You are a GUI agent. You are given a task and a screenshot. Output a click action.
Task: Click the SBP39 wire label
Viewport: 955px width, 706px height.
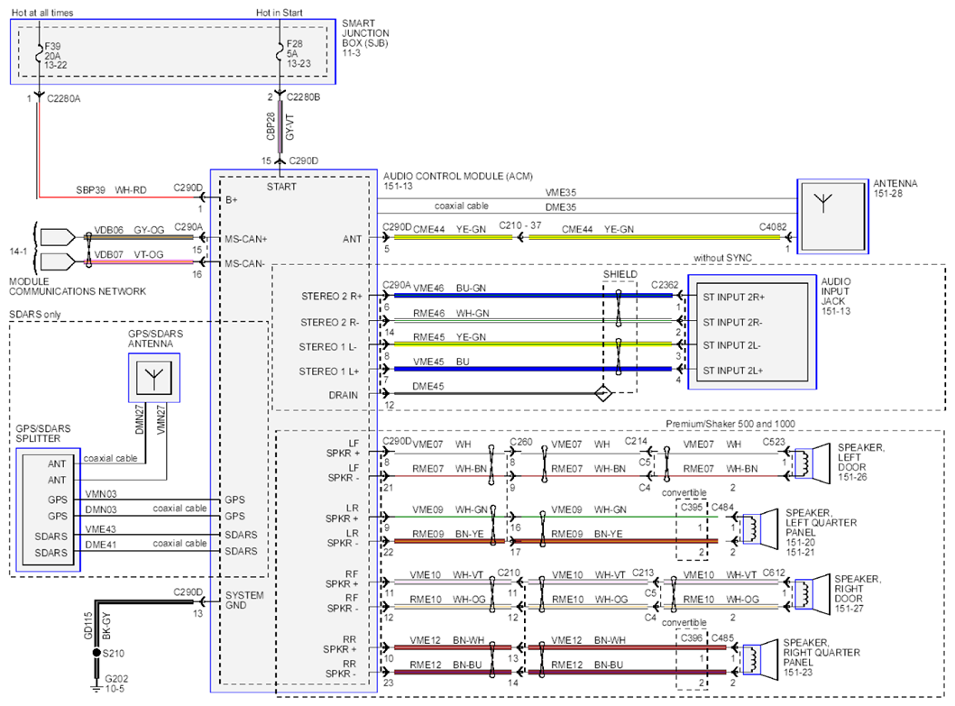tap(90, 190)
